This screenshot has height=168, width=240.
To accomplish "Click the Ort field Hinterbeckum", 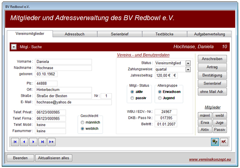I will click(63, 90).
